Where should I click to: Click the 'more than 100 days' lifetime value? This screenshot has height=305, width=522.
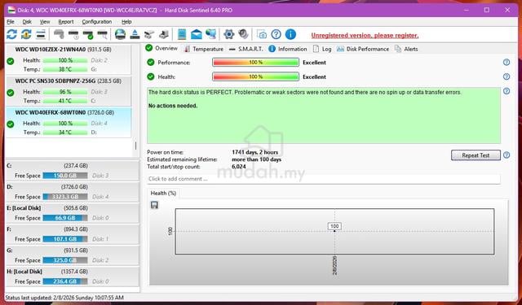256,159
